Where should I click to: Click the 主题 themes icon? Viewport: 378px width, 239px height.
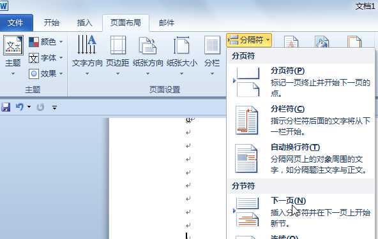(x=13, y=45)
